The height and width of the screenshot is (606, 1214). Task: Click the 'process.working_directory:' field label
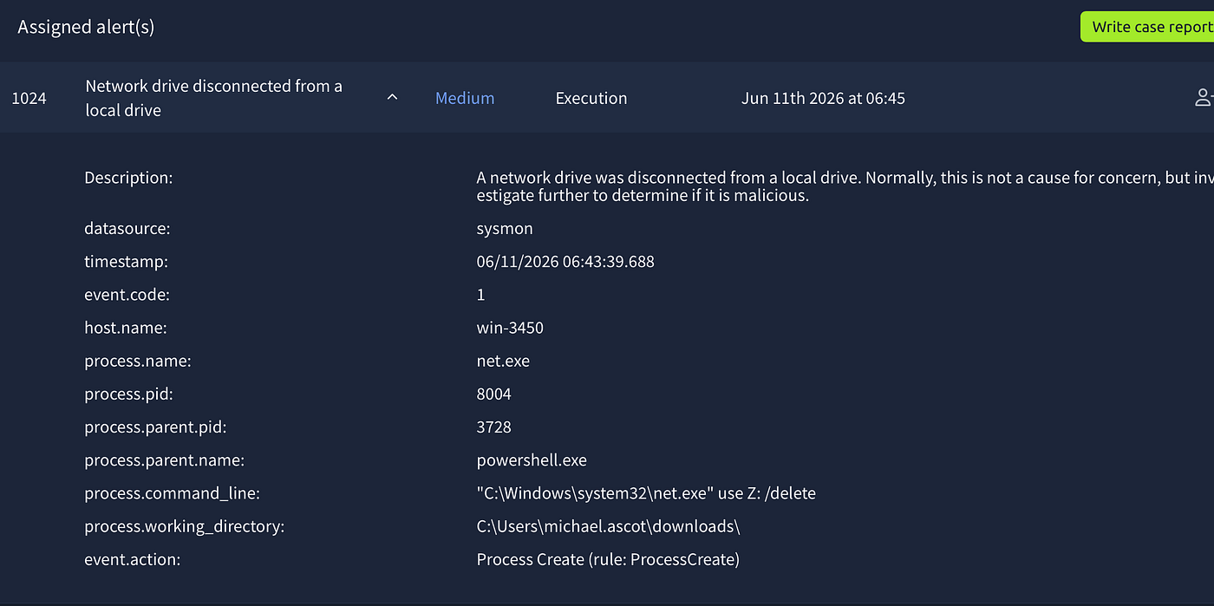coord(184,526)
